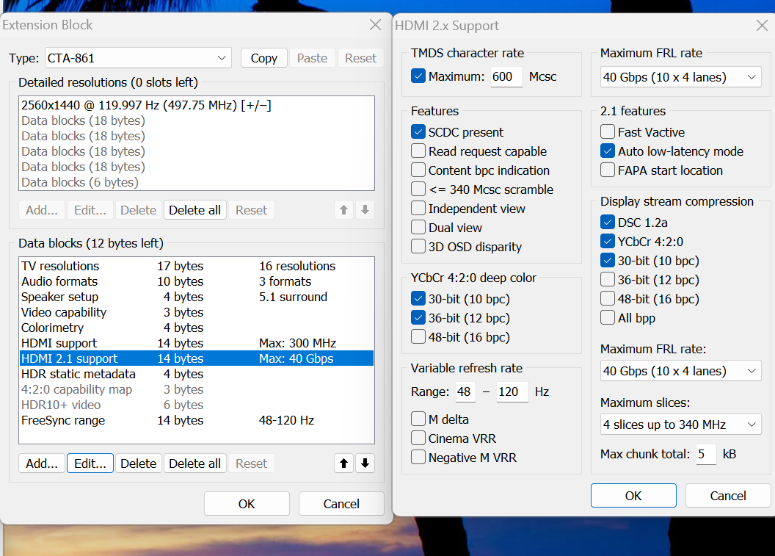Viewport: 775px width, 556px height.
Task: Close the HDMI 2.x Support dialog
Action: 762,26
